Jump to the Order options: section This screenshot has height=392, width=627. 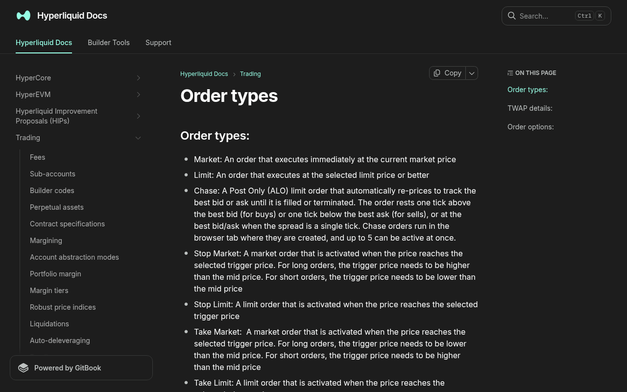(531, 127)
